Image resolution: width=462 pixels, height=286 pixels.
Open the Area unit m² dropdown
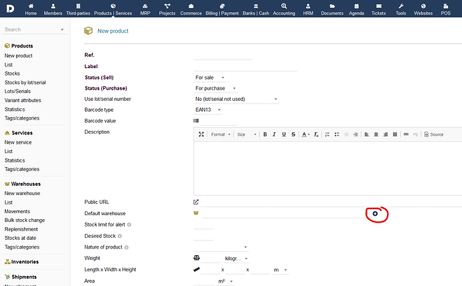(226, 281)
